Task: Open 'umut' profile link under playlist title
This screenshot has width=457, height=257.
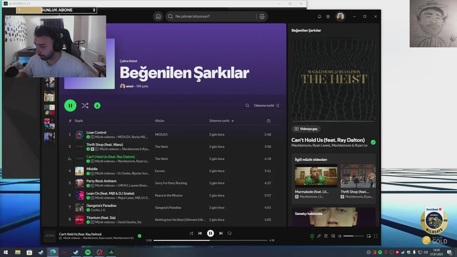Action: [x=130, y=86]
